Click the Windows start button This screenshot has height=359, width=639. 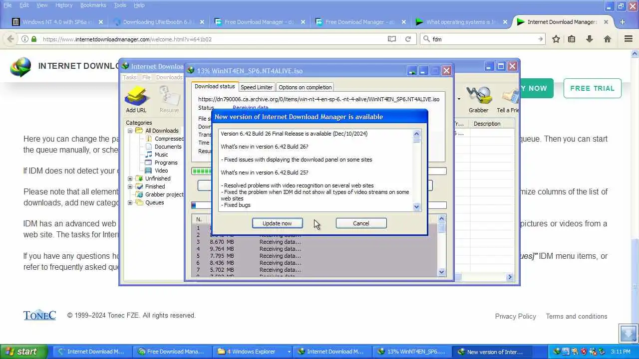tap(23, 352)
